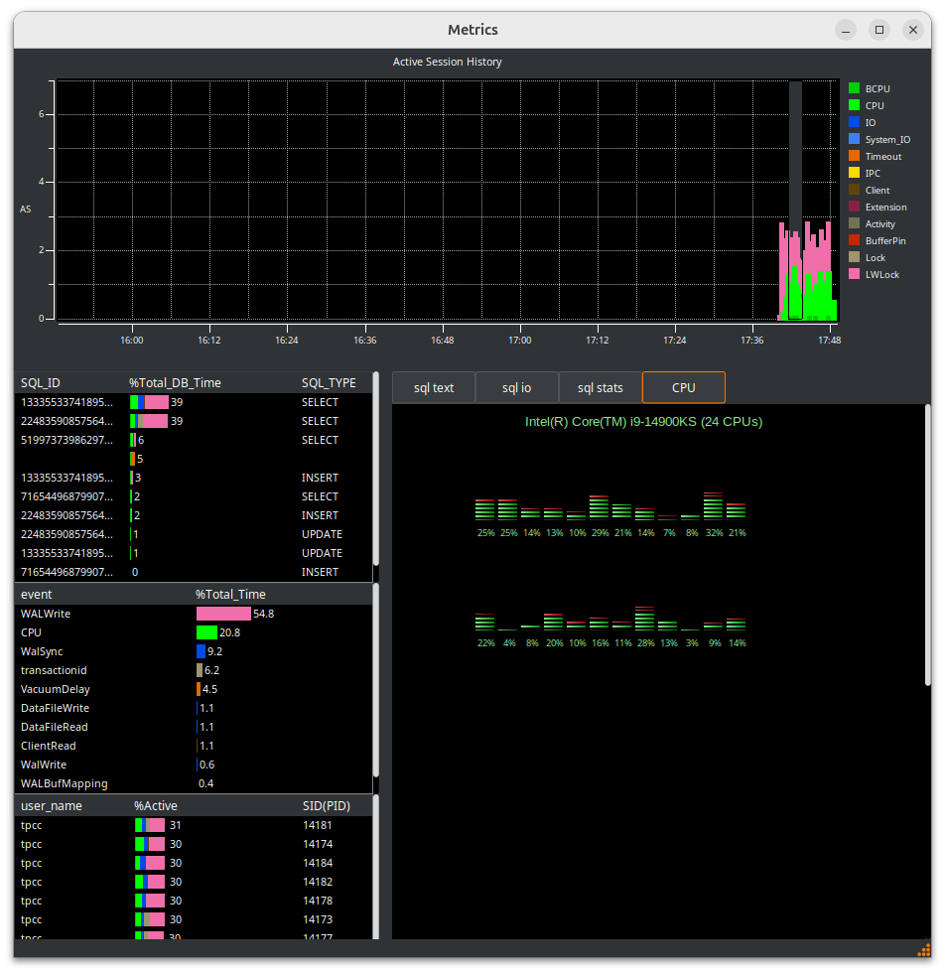Click the orange resize grip in corner
This screenshot has width=945, height=974.
point(923,951)
